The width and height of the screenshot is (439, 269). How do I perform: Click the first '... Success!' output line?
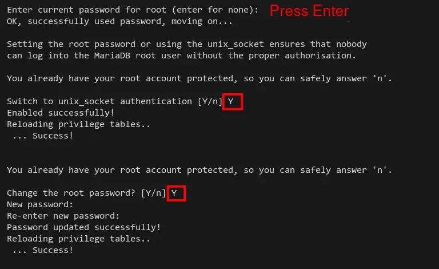[43, 136]
